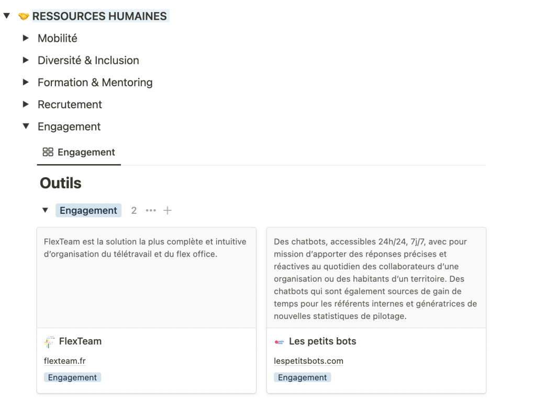Expand the Diversité & Inclusion section
Viewport: 536px width, 400px height.
[25, 60]
